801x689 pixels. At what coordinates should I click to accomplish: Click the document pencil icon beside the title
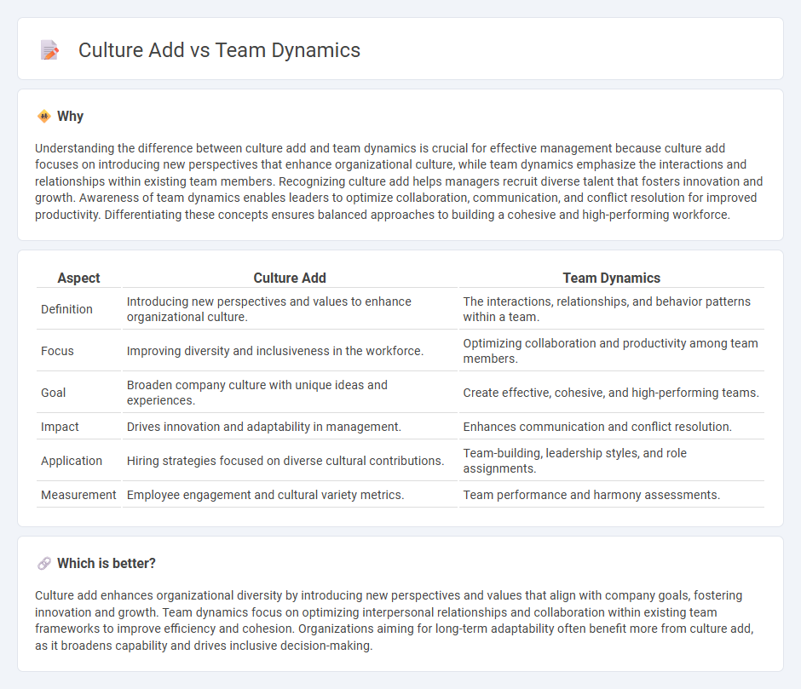[49, 50]
